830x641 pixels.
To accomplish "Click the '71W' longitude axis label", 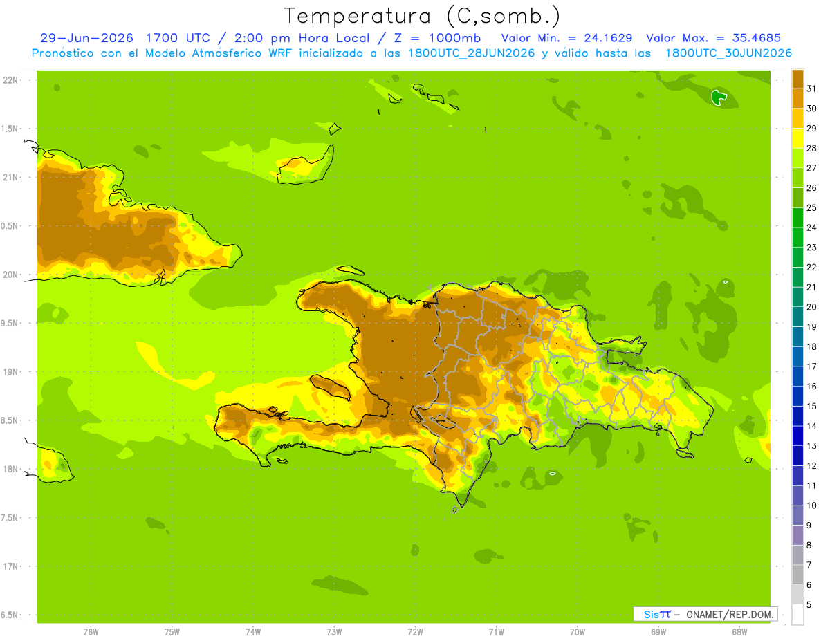I will pyautogui.click(x=496, y=631).
